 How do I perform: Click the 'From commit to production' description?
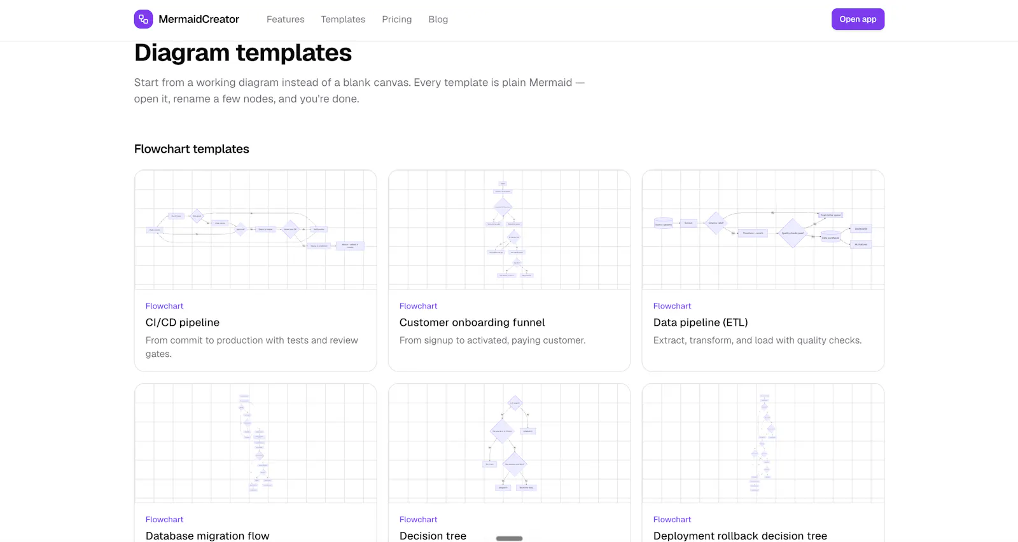coord(252,347)
